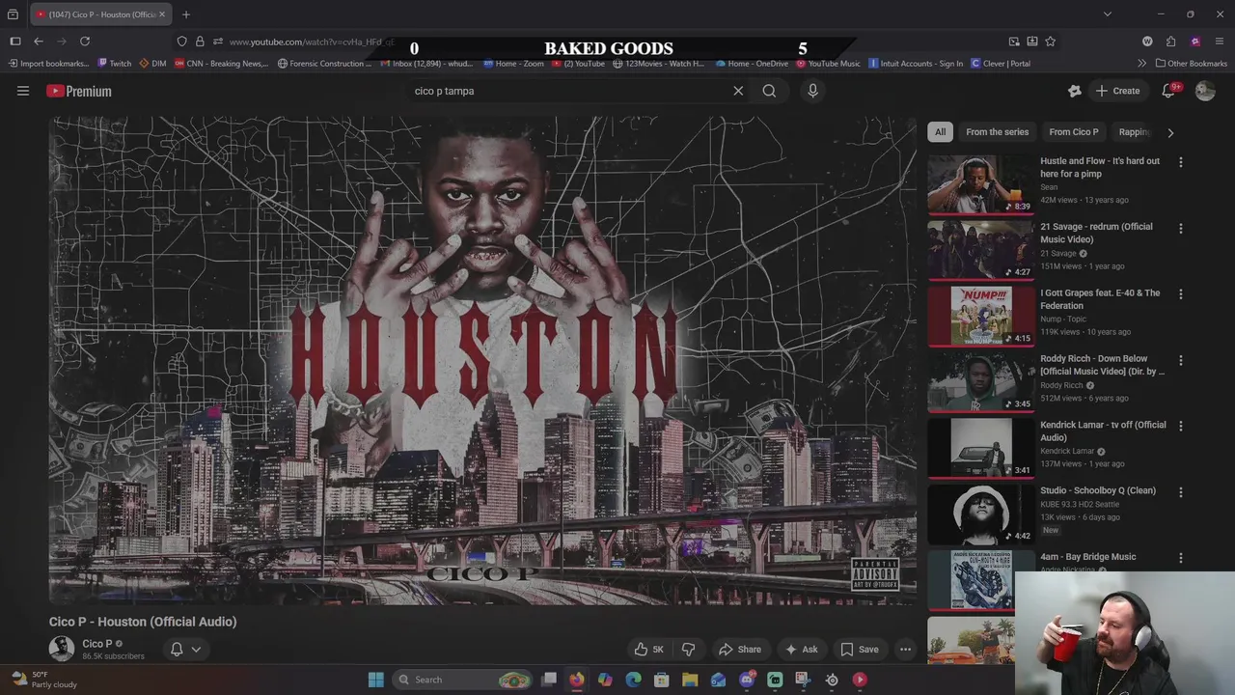Open 'Studio - Schoolboy Q (Clean)' title
The height and width of the screenshot is (695, 1235).
pos(1098,490)
